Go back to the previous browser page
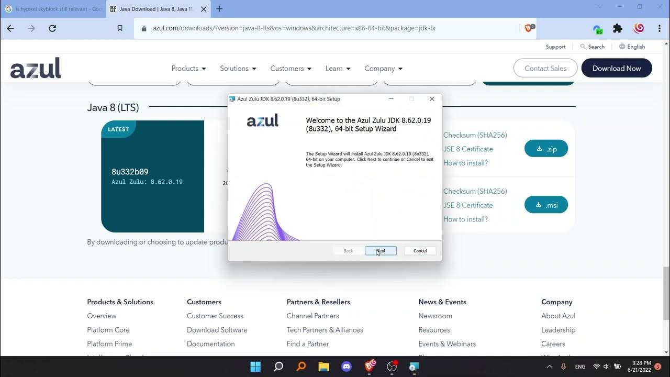670x377 pixels. [x=10, y=28]
